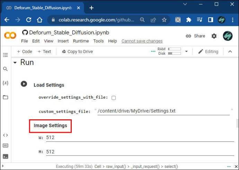239x170 pixels.
Task: Click the Disk usage bar
Action: pyautogui.click(x=174, y=53)
